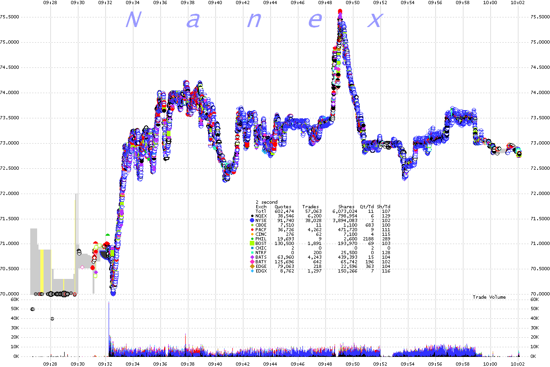The width and height of the screenshot is (550, 367).
Task: Click the "2 second" interval label
Action: (x=266, y=202)
